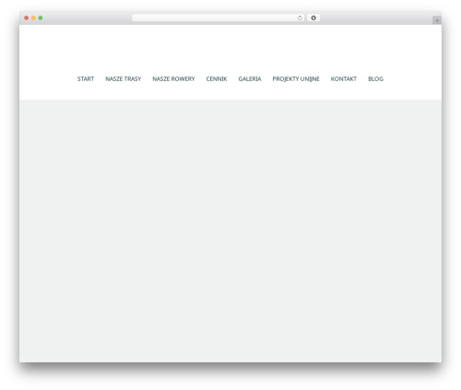Minimize window using the yellow button
461x390 pixels.
tap(33, 18)
